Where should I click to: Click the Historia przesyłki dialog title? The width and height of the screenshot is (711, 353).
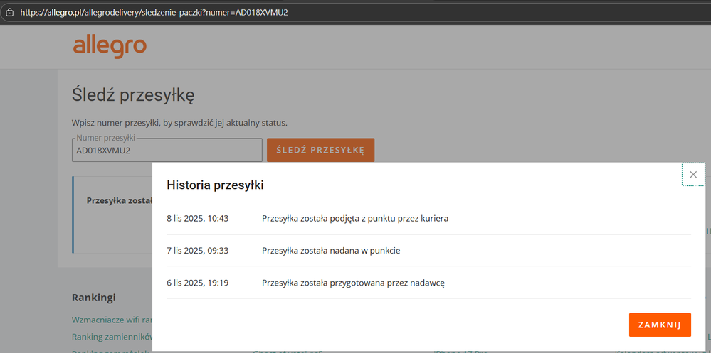coord(215,185)
